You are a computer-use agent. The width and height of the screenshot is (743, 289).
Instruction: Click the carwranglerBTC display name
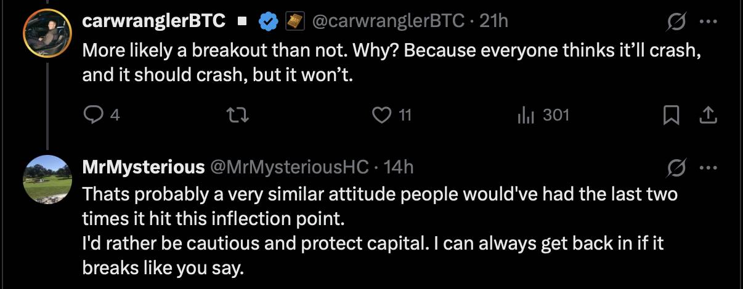click(153, 22)
